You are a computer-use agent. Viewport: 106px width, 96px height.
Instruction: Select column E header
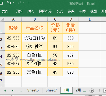pos(90,19)
